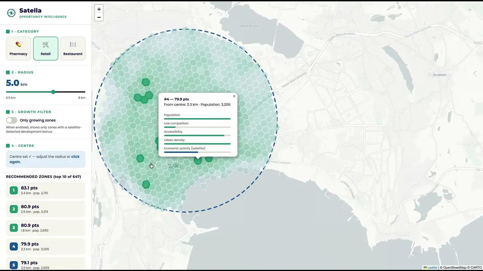
Task: Click the restaurant plate icon
Action: click(73, 44)
